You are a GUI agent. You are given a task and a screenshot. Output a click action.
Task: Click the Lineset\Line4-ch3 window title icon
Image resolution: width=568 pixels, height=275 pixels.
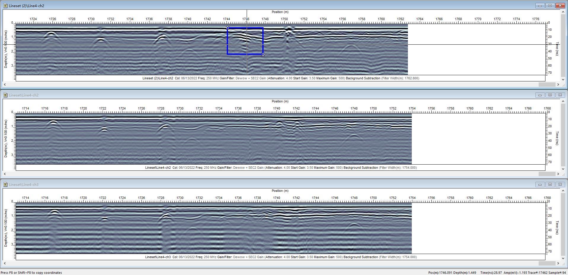(5, 184)
